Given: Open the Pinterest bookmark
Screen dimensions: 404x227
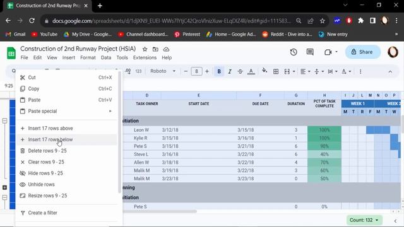Looking at the screenshot, I should tap(187, 34).
